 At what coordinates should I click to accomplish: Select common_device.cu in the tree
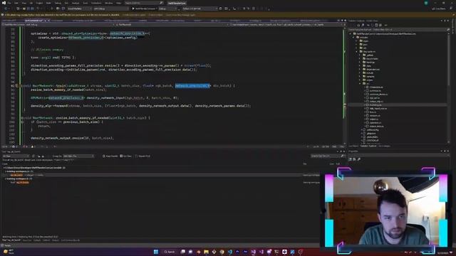[x=378, y=95]
